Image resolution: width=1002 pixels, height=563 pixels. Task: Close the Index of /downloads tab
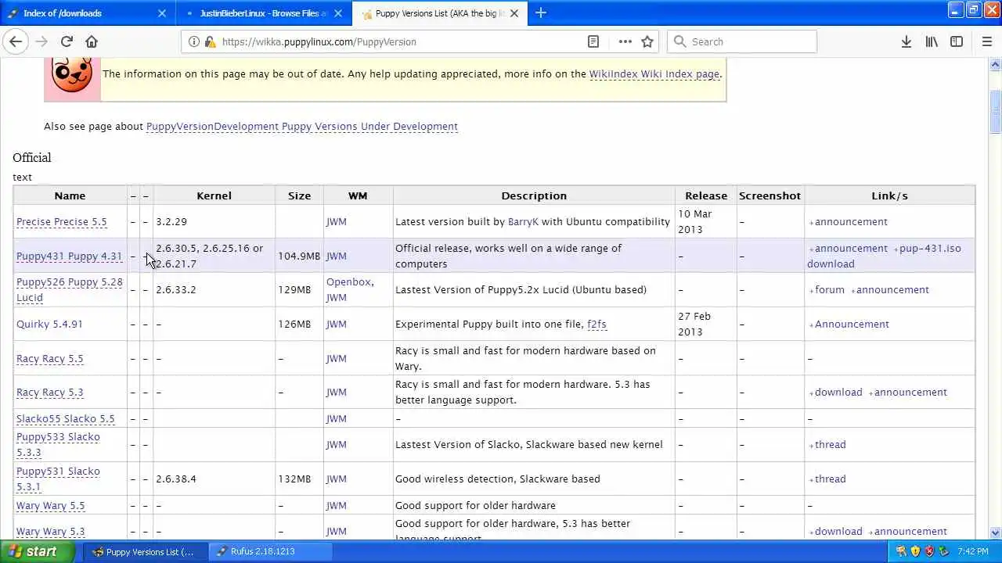tap(162, 13)
